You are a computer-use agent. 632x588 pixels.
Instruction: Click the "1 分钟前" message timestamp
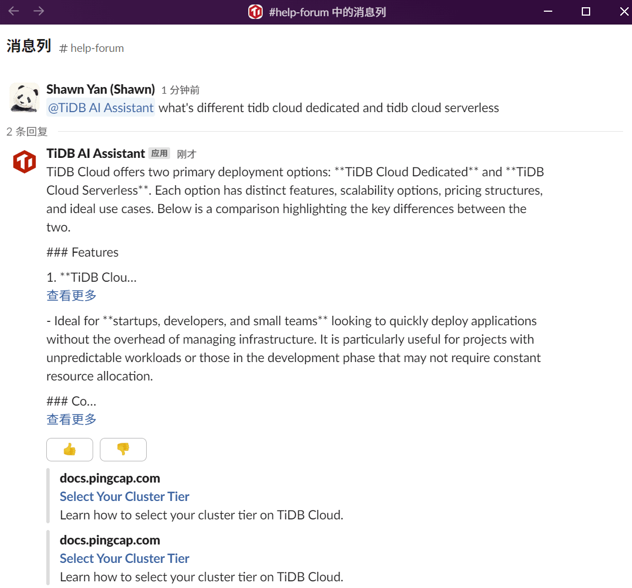coord(180,90)
